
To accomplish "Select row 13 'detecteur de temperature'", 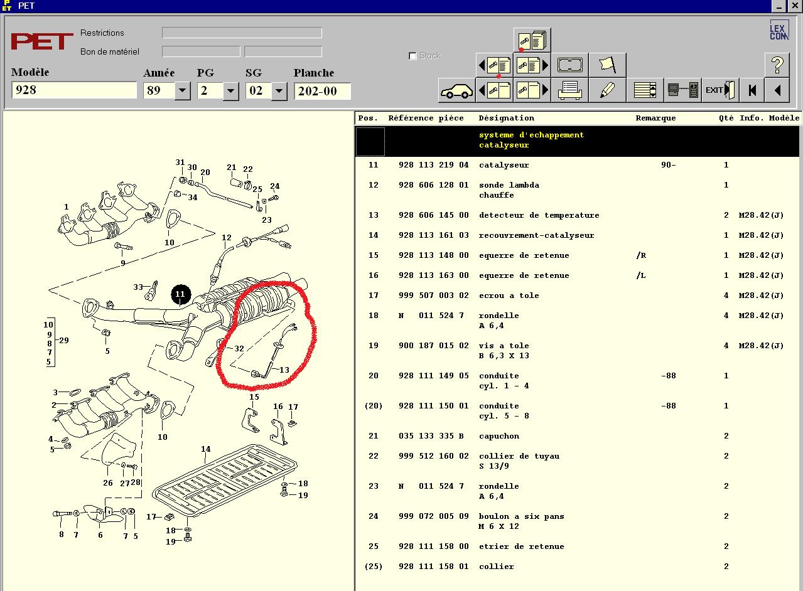I will pos(578,215).
